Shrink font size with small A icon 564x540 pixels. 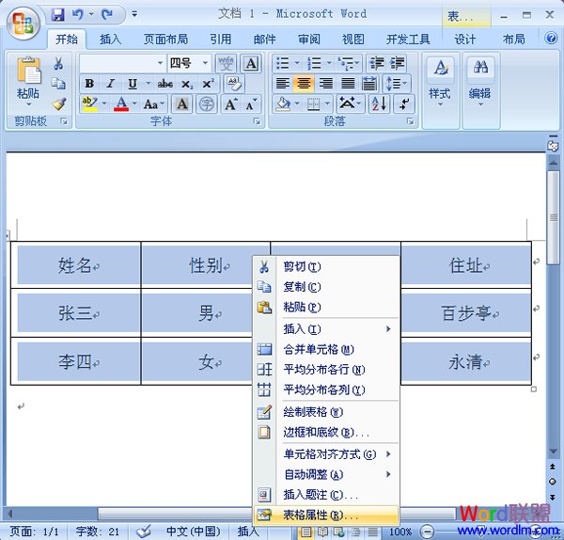point(251,104)
